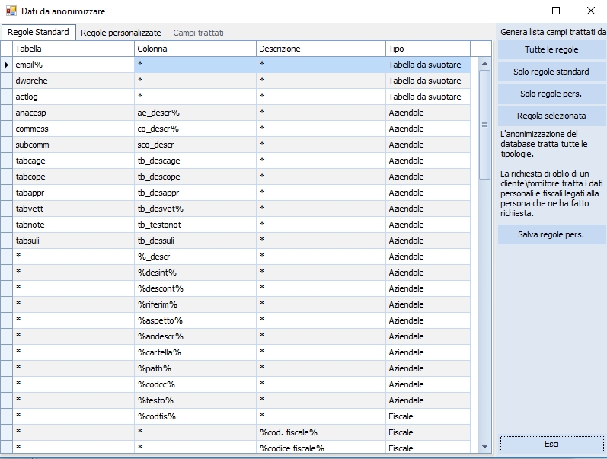
Task: Select the row selector of the email% row
Action: pos(7,65)
